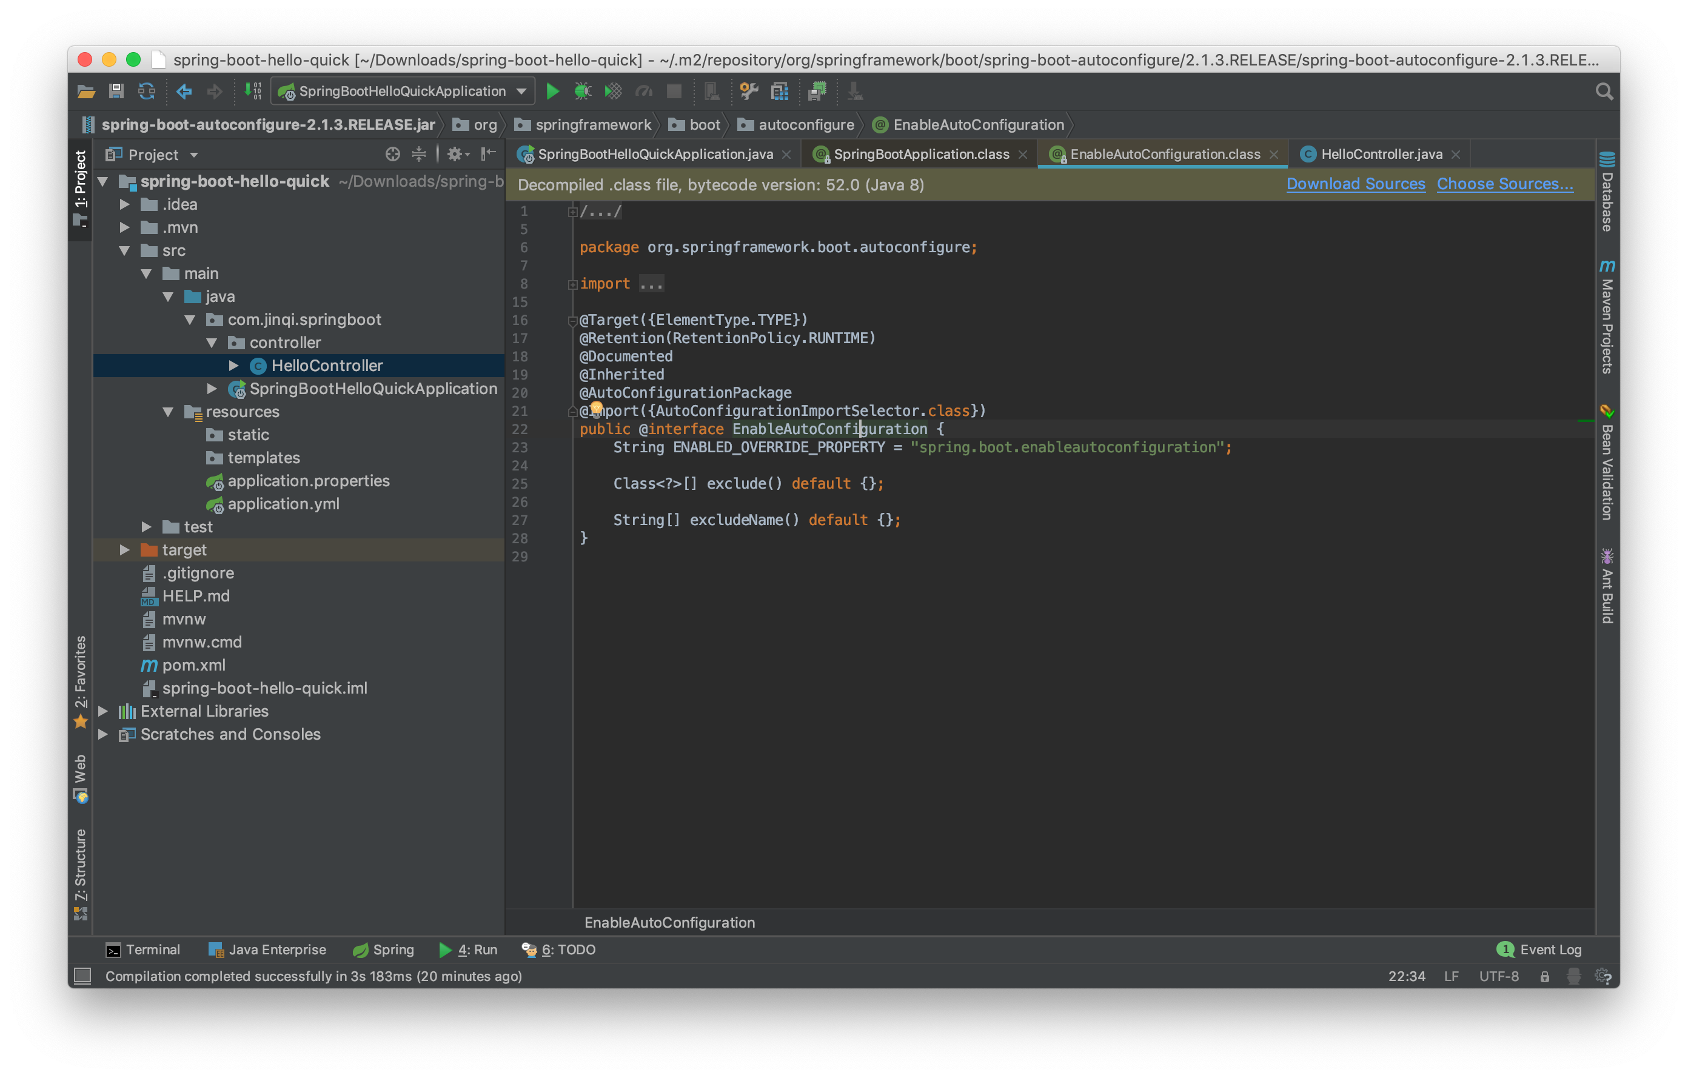Unfold the collapsed import block

[572, 284]
